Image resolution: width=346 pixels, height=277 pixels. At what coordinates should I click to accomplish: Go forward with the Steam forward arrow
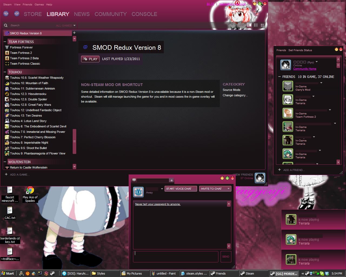[16, 14]
